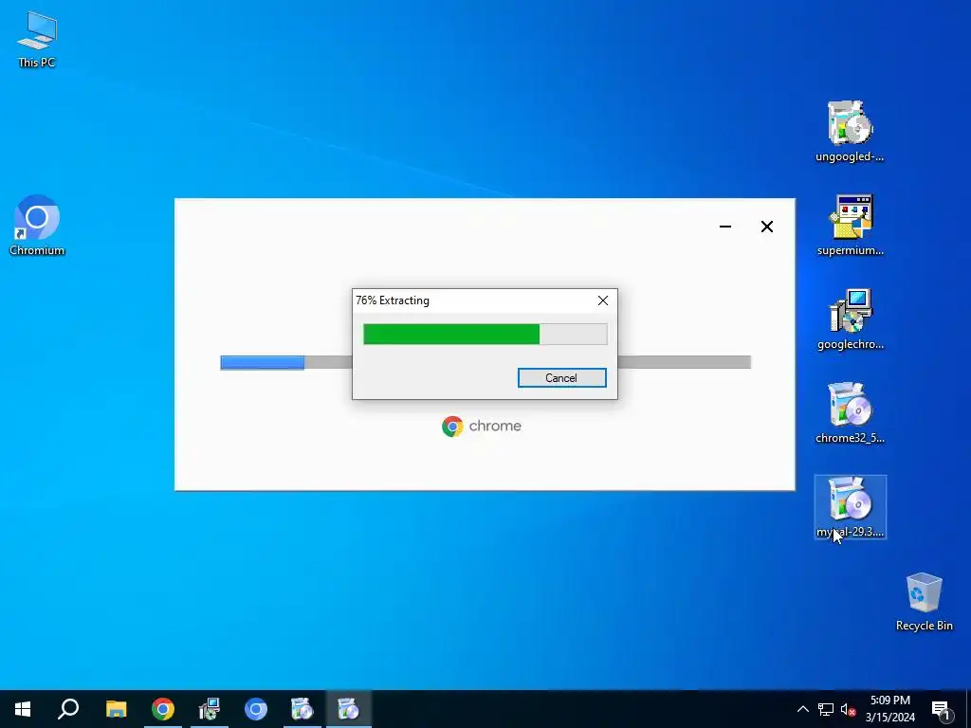The image size is (971, 728).
Task: Open the Recycle Bin icon
Action: 924,601
